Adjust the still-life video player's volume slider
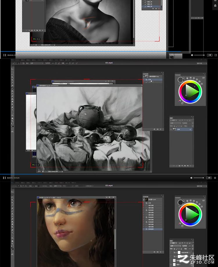Screen dimensions: 218x267 pos(199,178)
